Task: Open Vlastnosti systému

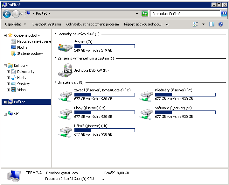Action: click(x=46, y=24)
